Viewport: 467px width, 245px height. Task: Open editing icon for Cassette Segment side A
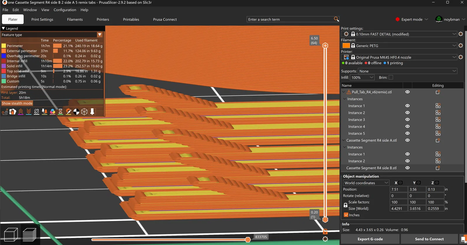438,140
